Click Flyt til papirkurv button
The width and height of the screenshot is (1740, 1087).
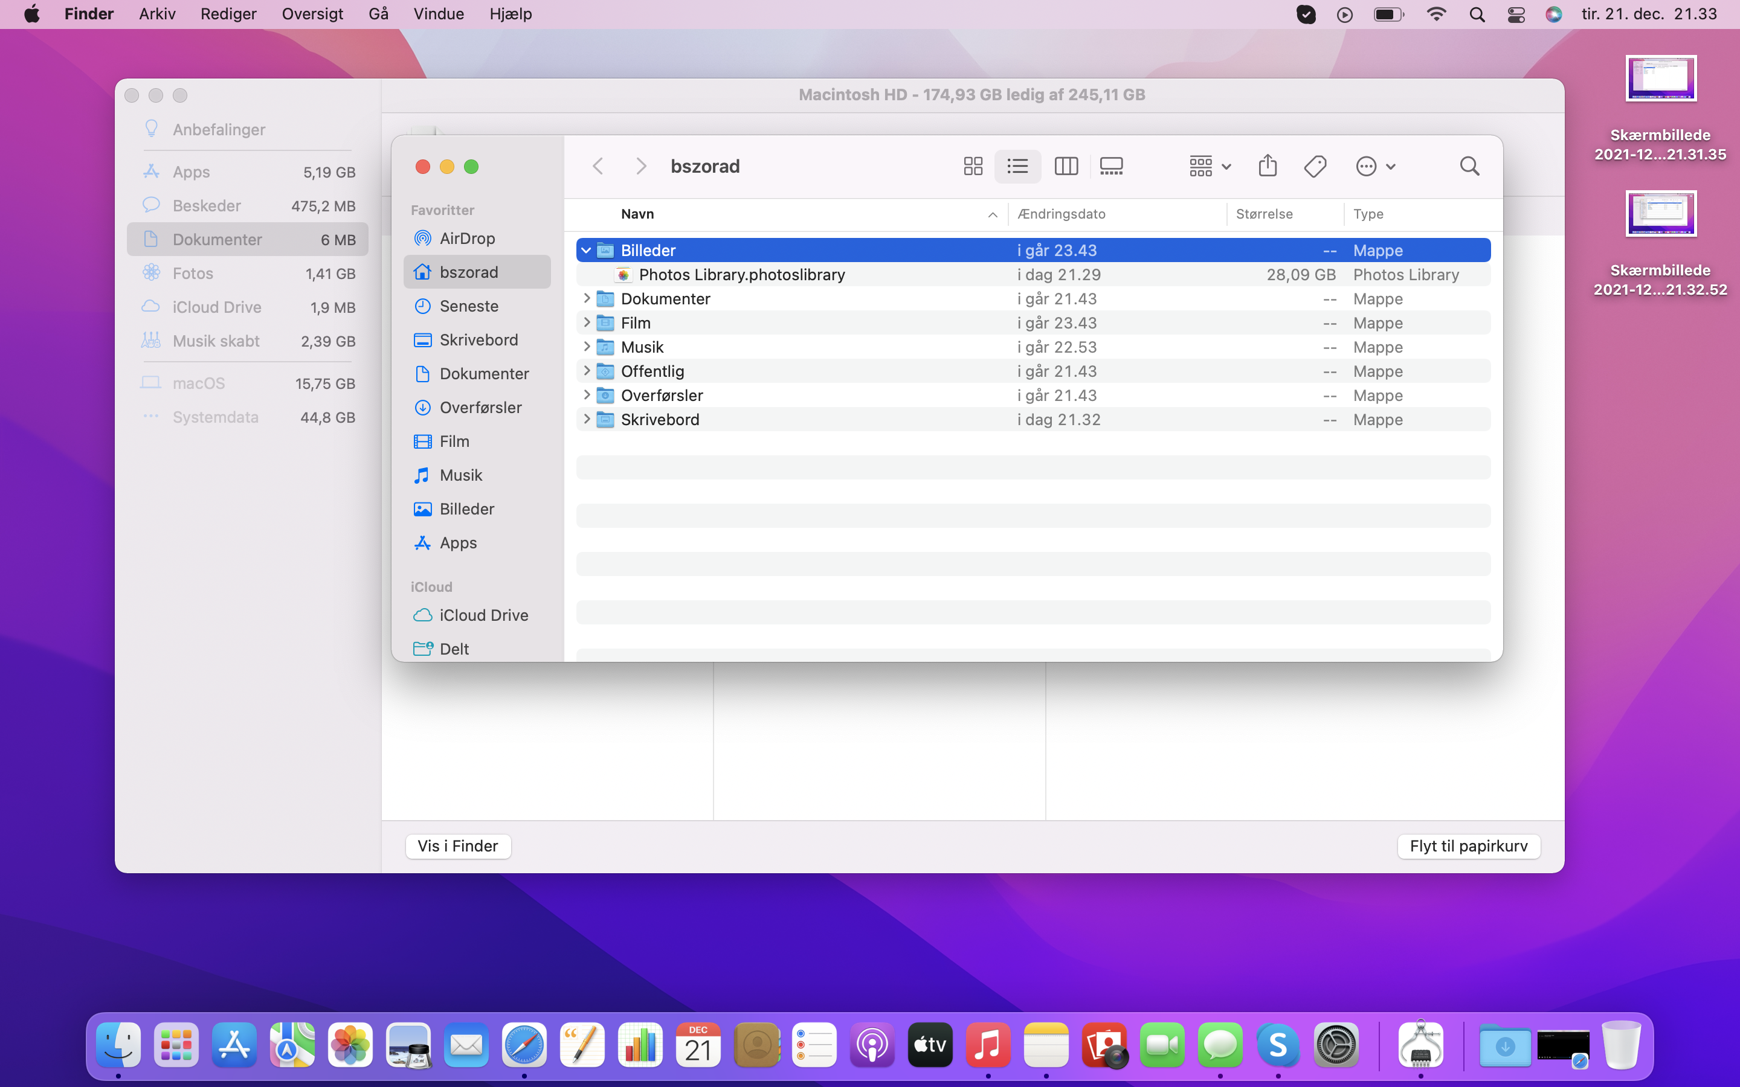click(x=1468, y=846)
